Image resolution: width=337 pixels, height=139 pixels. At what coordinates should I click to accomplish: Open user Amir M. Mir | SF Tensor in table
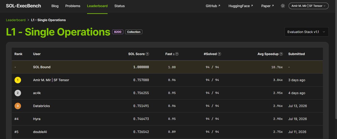click(x=51, y=80)
